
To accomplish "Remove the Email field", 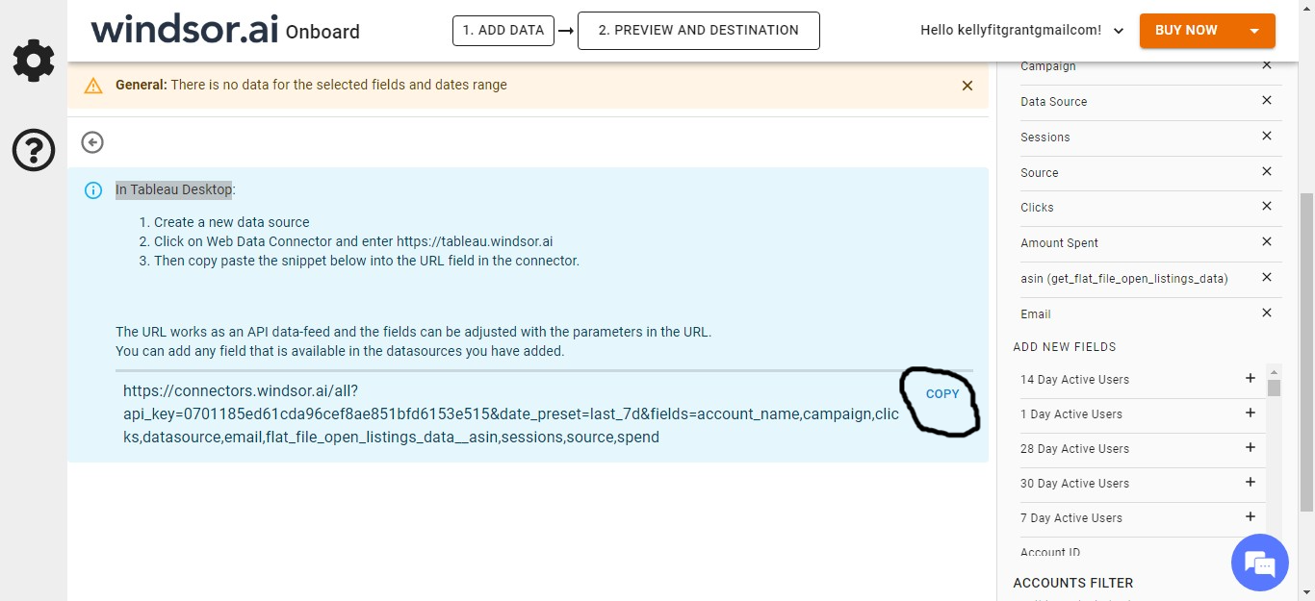I will pos(1267,313).
